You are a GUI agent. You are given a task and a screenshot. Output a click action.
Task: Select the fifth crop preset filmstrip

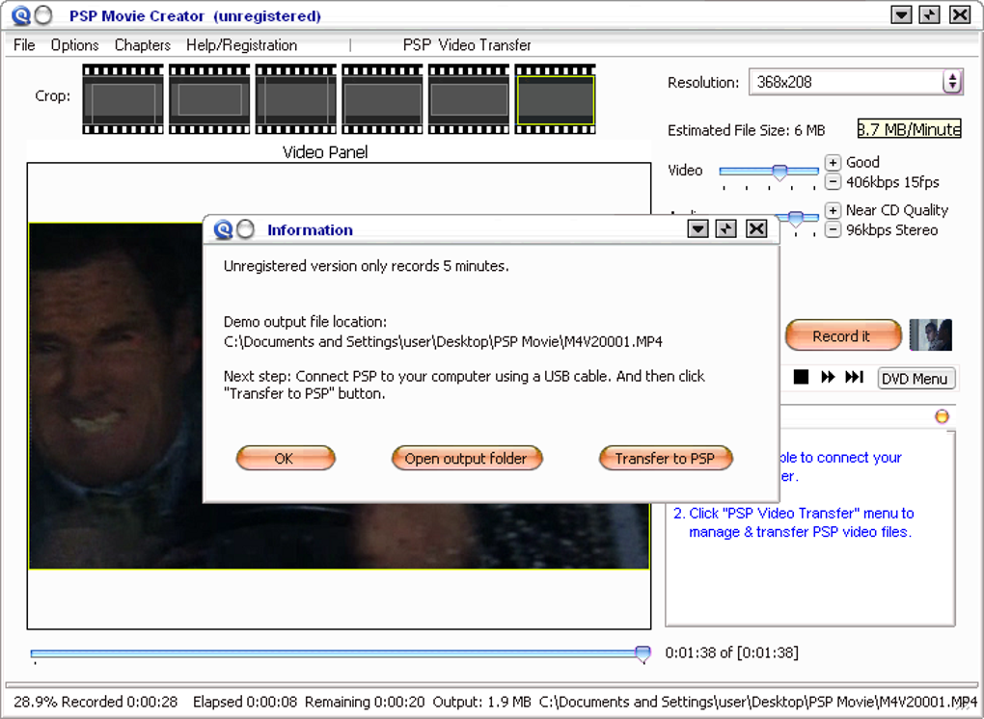pyautogui.click(x=469, y=99)
